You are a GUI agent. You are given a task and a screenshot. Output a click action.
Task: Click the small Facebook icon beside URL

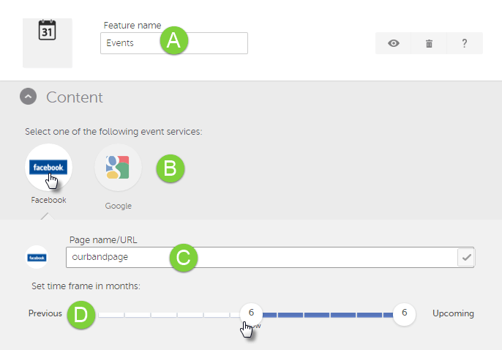(37, 258)
